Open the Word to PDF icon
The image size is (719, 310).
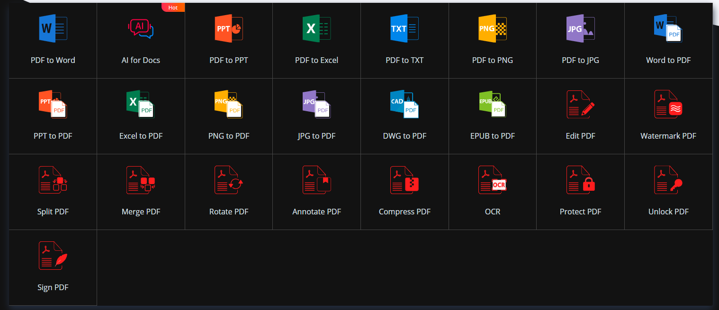click(x=668, y=28)
